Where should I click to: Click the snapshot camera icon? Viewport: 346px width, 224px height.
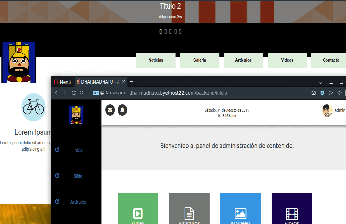(x=314, y=93)
